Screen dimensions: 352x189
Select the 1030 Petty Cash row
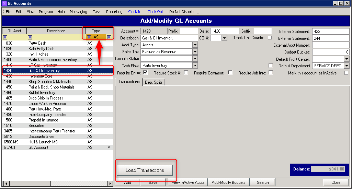tap(57, 43)
